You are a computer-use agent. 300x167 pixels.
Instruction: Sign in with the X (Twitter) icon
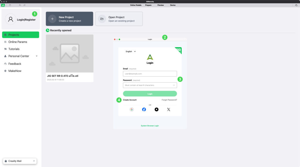click(x=168, y=109)
